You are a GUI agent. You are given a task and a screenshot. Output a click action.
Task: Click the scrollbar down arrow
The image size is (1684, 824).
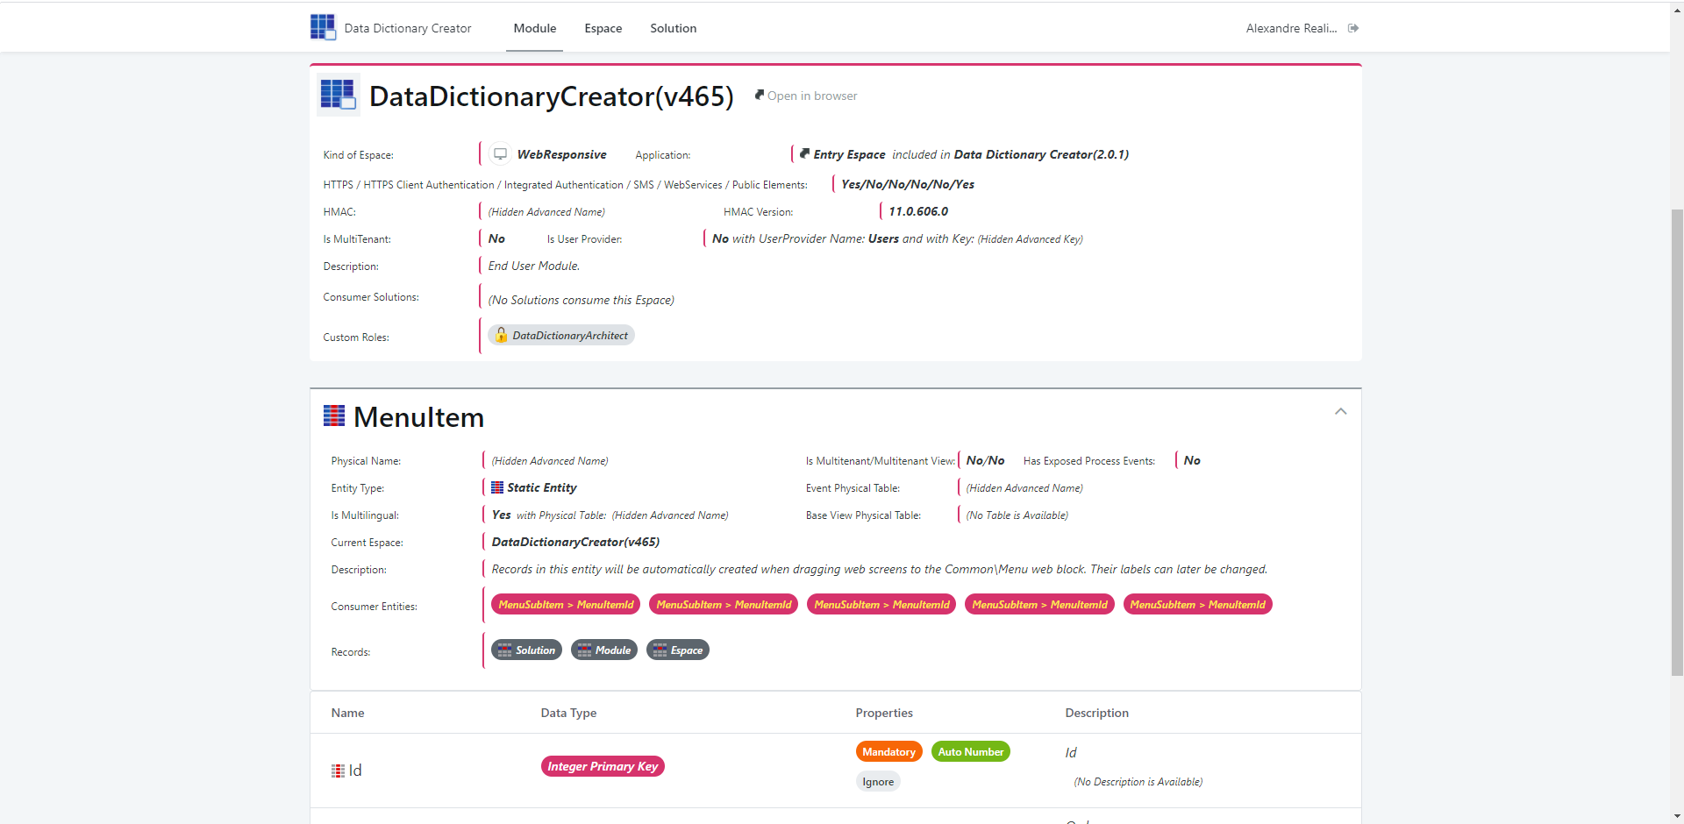(x=1676, y=815)
